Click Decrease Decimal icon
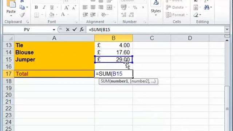This screenshot has width=233, height=131. tap(131, 15)
